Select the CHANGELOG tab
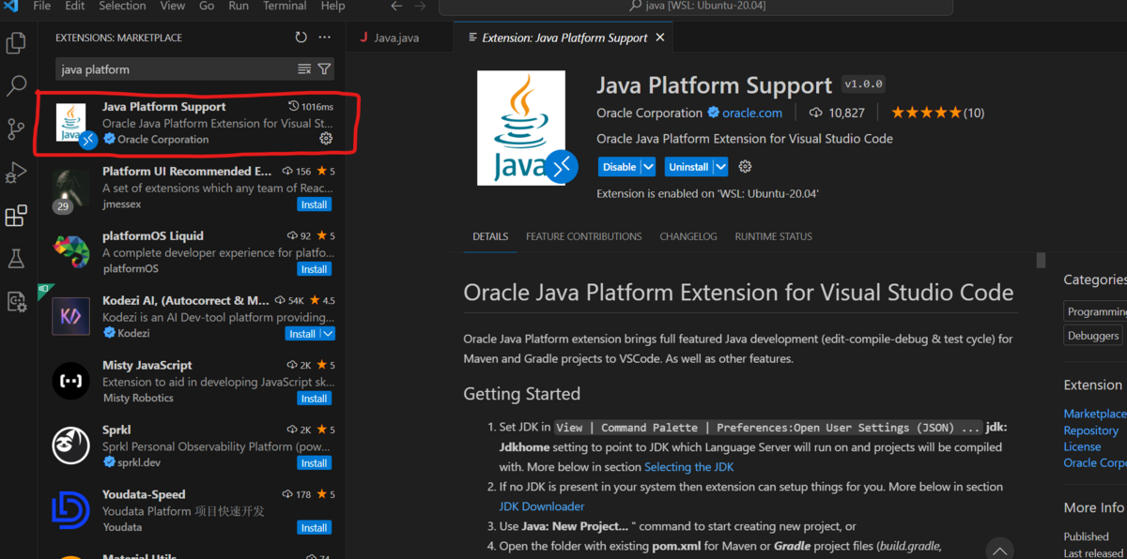The height and width of the screenshot is (559, 1127). [x=688, y=236]
